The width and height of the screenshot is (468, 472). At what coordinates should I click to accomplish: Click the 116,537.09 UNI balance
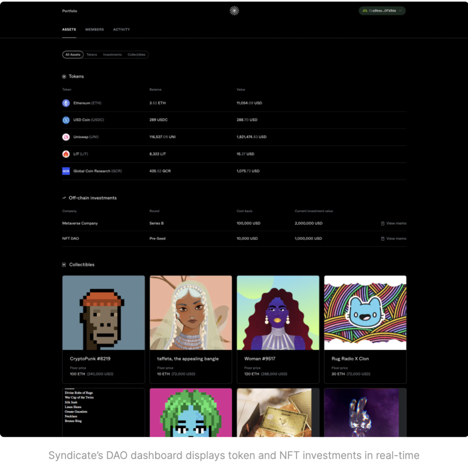pyautogui.click(x=163, y=137)
